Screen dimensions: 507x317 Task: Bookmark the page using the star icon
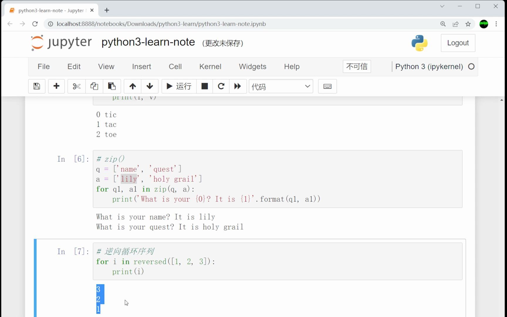[x=468, y=24]
